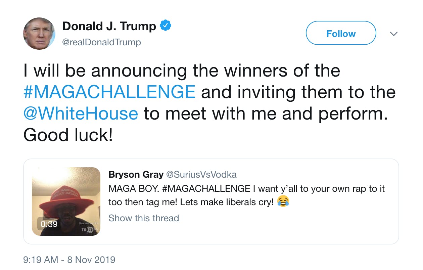Image resolution: width=423 pixels, height=270 pixels.
Task: Show this thread in the quoted tweet
Action: coord(144,218)
